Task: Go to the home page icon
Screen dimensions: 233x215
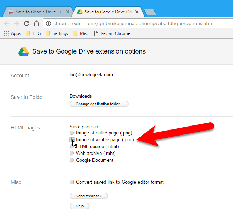Action: coord(36,24)
